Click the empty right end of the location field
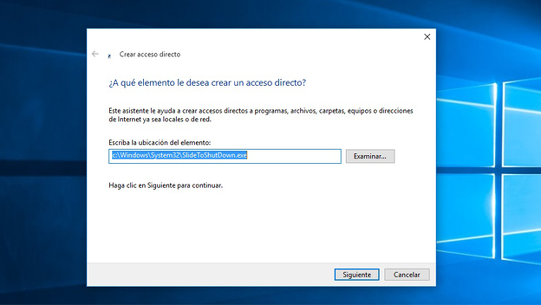The width and height of the screenshot is (541, 305). click(301, 156)
